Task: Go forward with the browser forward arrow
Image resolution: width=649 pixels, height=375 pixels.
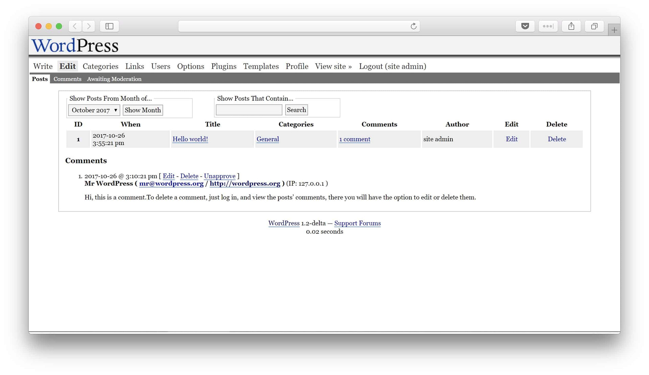Action: coord(89,26)
